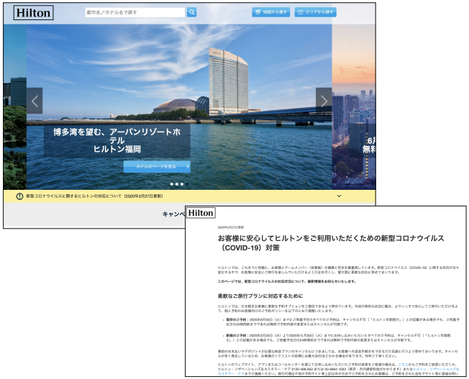
Task: Click the blue magnifier search button
Action: (x=192, y=12)
